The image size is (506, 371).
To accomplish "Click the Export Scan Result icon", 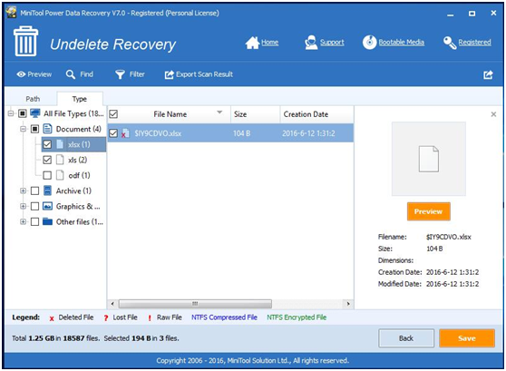I will click(x=169, y=74).
